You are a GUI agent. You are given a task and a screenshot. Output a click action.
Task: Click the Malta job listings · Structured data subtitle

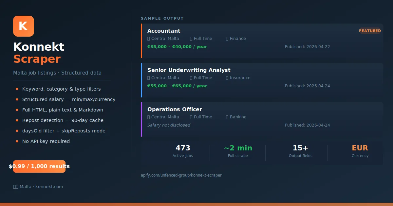click(57, 73)
